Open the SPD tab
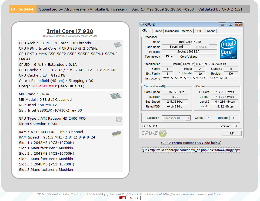Screen dimensions: 260x201 click(198, 31)
